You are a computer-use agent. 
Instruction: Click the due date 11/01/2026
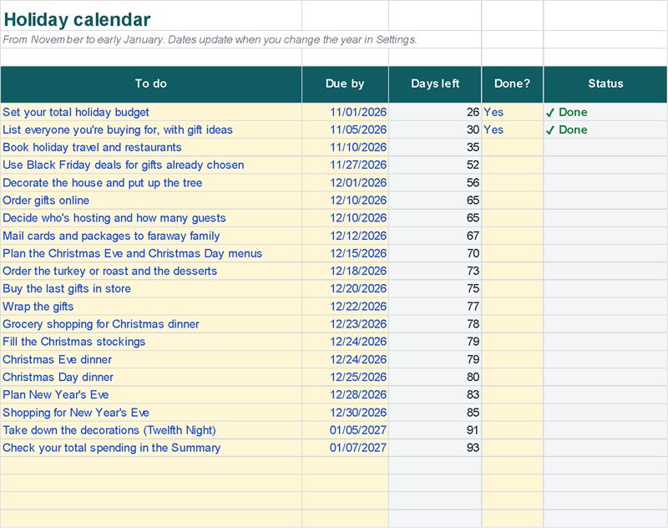pos(346,112)
